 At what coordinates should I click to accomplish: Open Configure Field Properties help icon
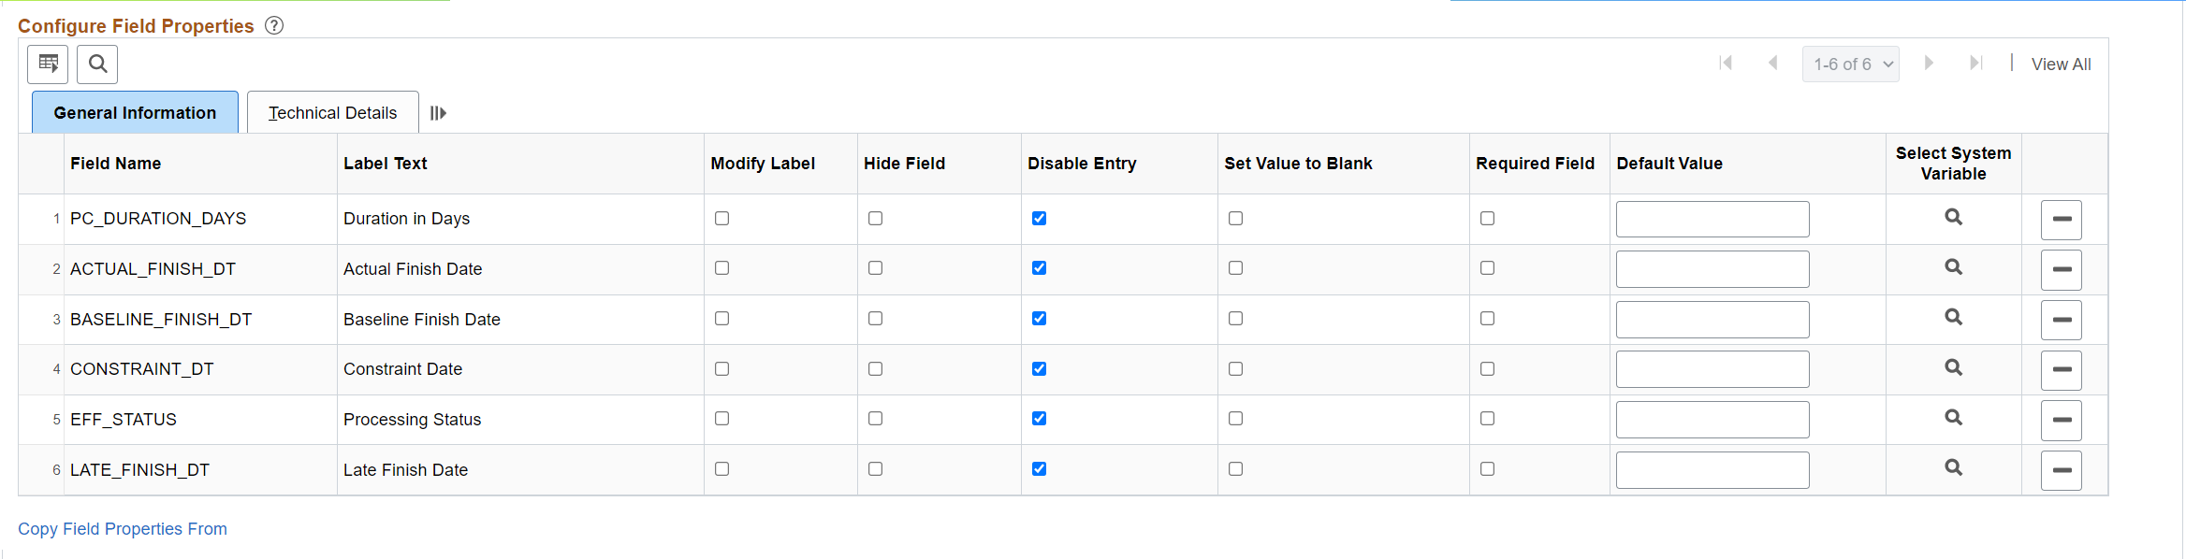click(x=274, y=26)
